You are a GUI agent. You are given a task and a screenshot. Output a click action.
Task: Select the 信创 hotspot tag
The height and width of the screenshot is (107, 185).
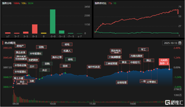coord(65,66)
